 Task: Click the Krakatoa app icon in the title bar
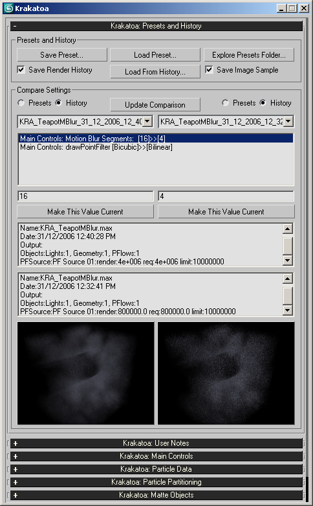[8, 8]
